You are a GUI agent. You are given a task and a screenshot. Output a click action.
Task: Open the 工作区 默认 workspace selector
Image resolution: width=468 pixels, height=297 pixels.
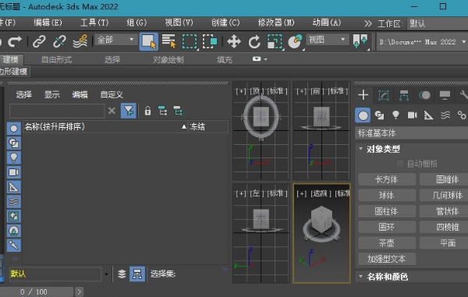click(x=438, y=23)
